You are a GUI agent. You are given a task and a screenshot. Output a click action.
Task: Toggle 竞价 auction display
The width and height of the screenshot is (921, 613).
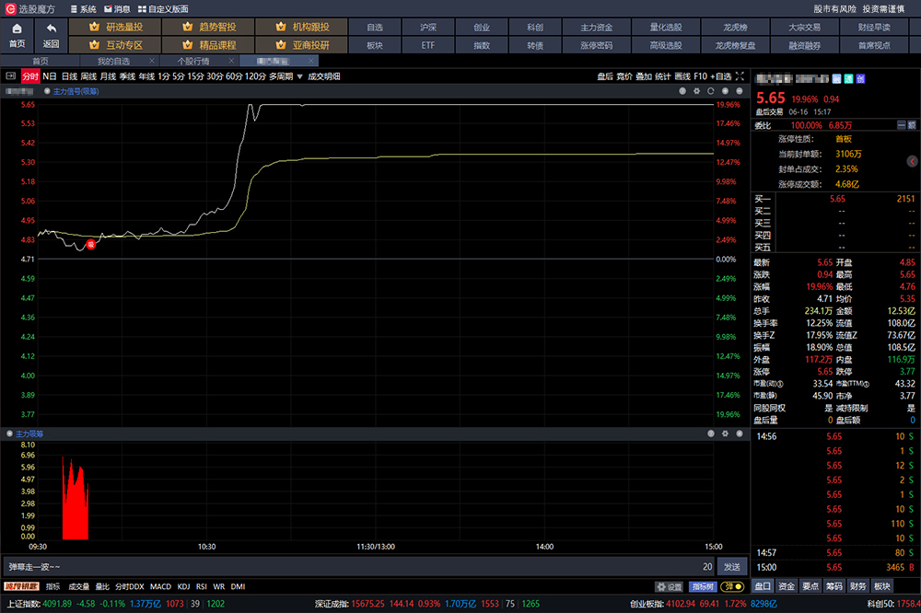tap(624, 76)
